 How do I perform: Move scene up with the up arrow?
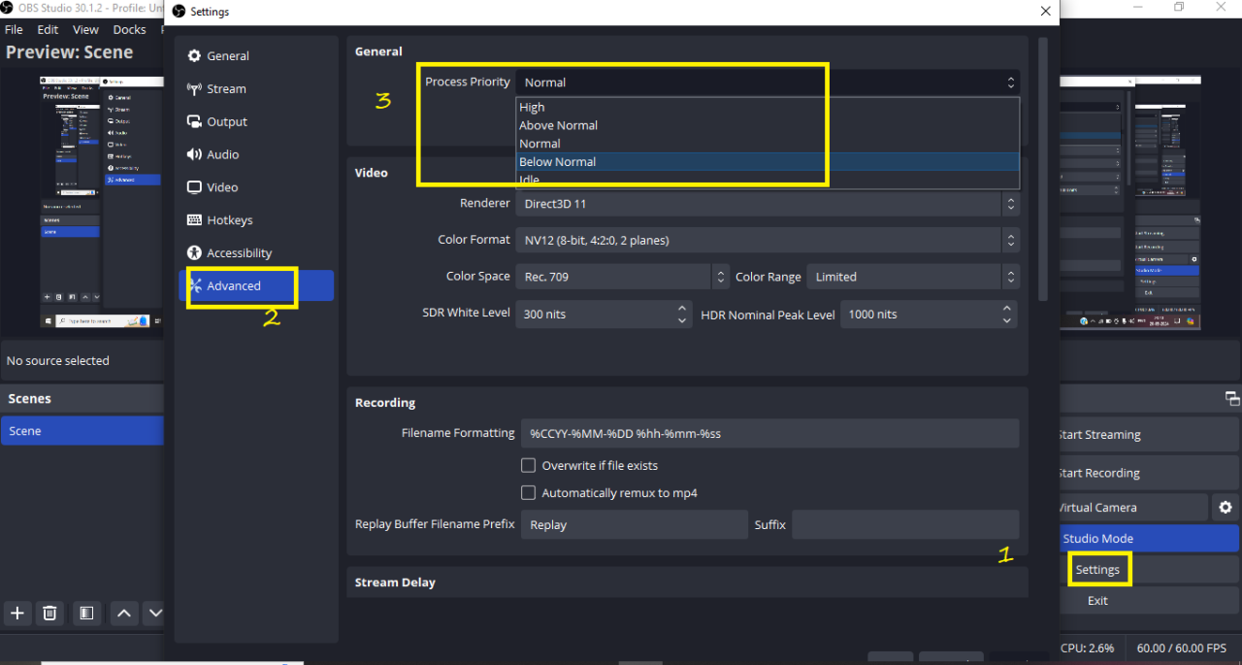[123, 613]
